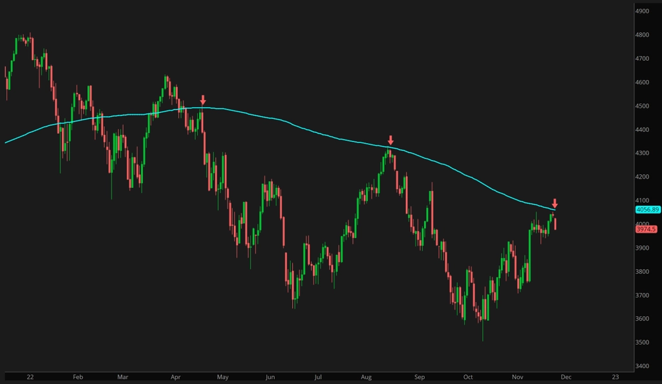Viewport: 662px width, 384px height.
Task: Click the 4800 price axis label
Action: (642, 35)
